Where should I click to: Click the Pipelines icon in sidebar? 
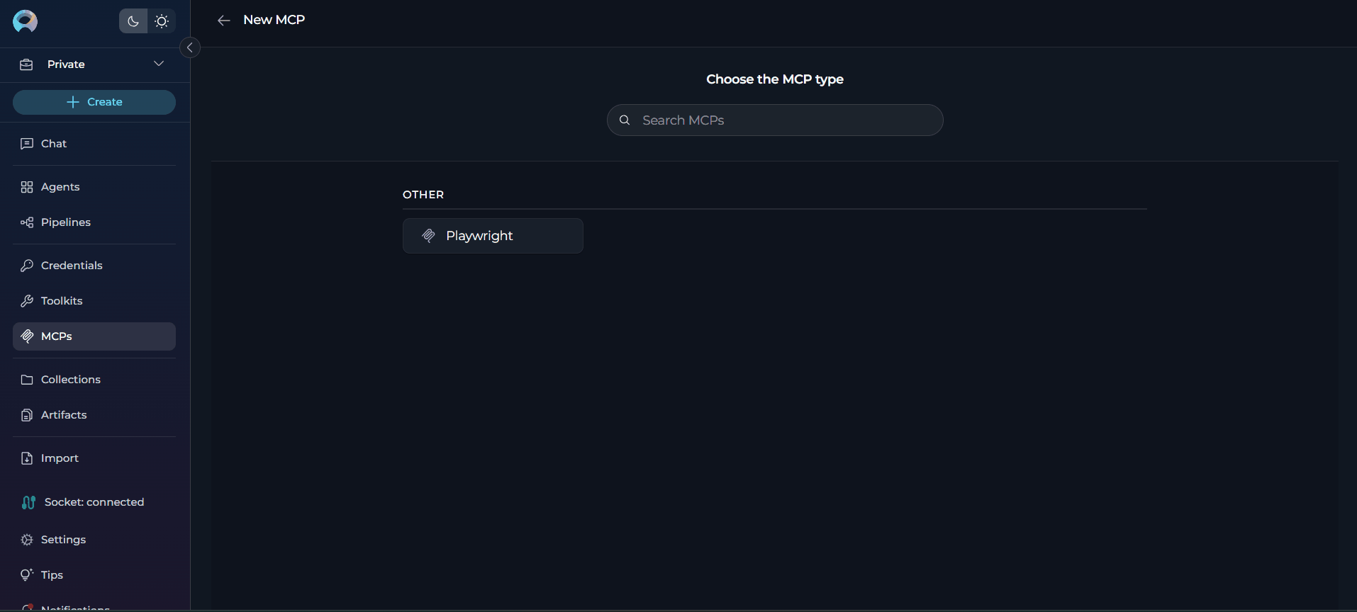[27, 222]
